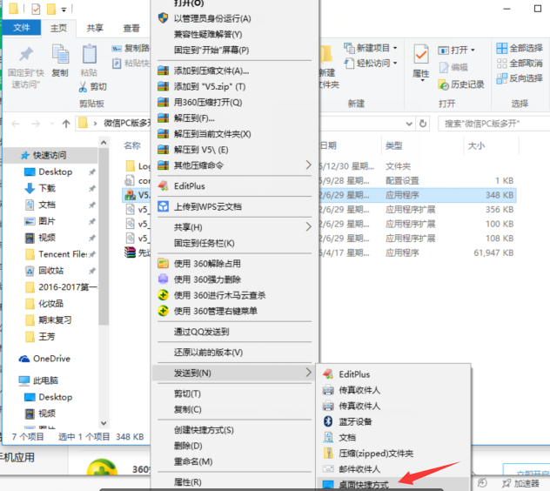This screenshot has width=550, height=491.
Task: Open the 文件 ribbon tab
Action: (22, 28)
